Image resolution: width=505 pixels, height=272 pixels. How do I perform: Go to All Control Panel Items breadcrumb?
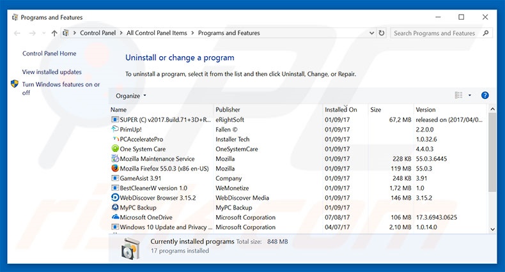click(157, 33)
